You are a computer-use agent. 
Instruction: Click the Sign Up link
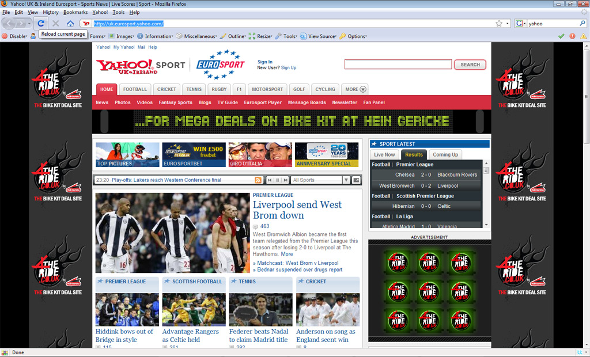[289, 68]
